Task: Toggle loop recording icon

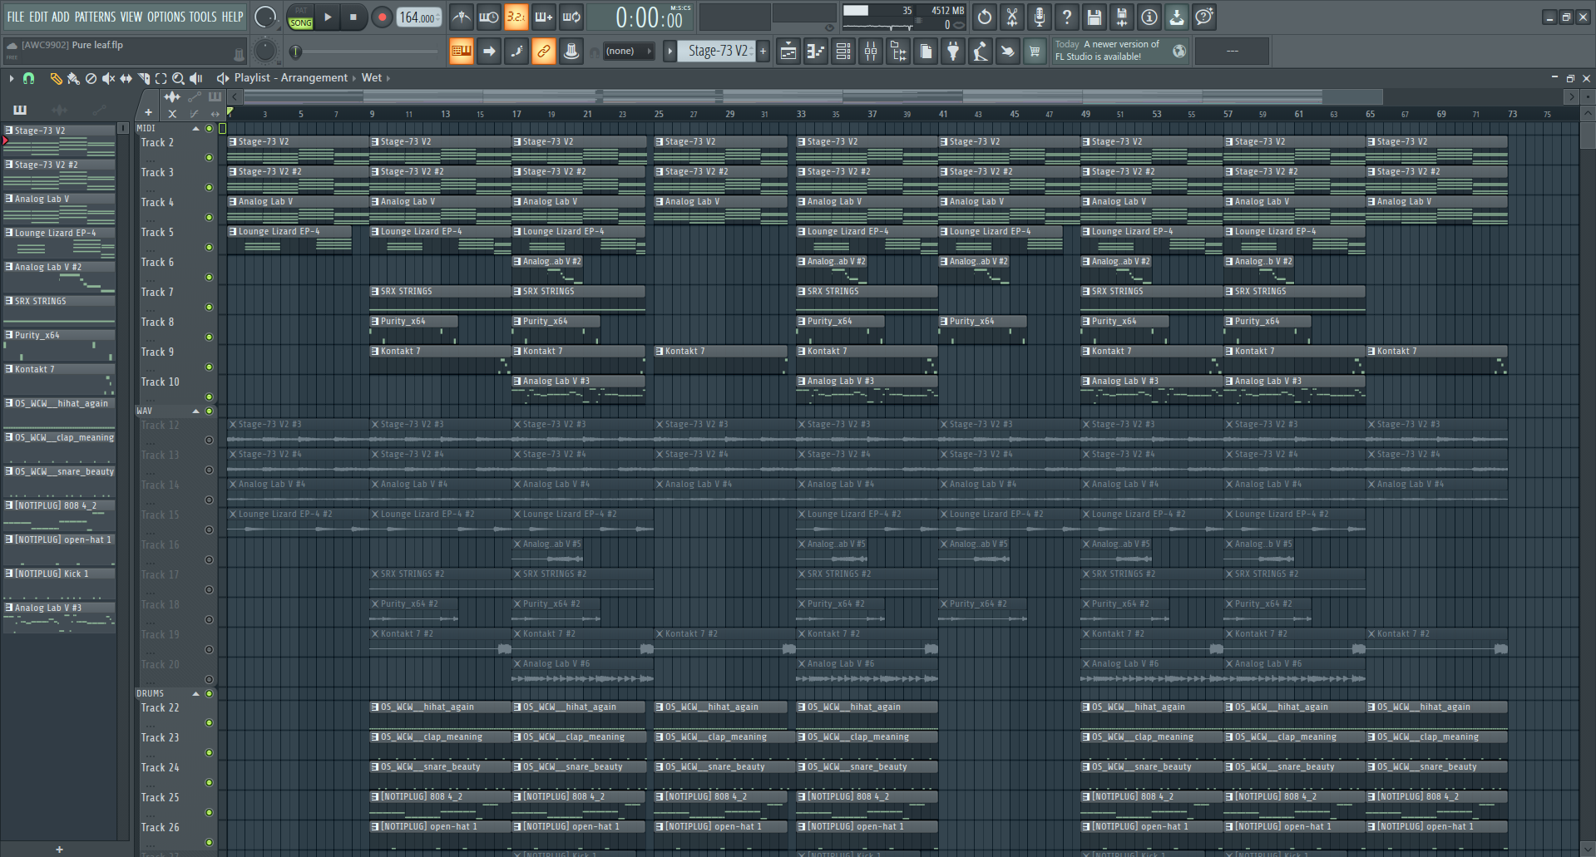Action: click(x=571, y=17)
